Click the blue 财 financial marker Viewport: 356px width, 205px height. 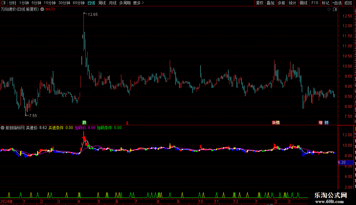tap(326, 123)
